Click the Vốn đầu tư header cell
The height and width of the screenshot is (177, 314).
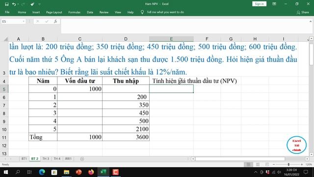(x=79, y=81)
